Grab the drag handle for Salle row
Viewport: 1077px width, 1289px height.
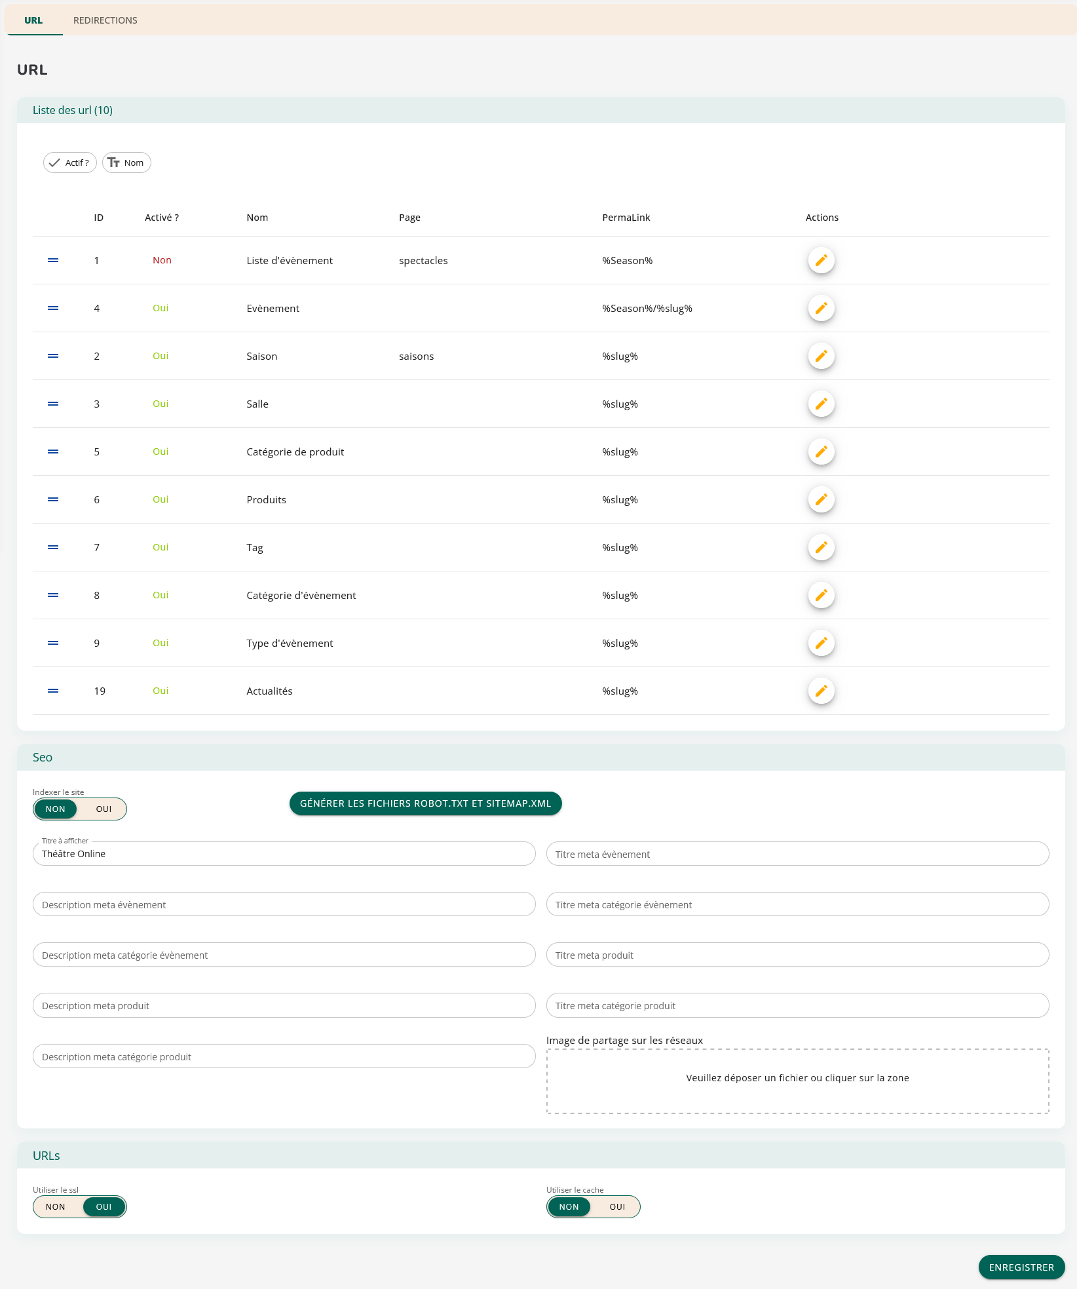53,404
